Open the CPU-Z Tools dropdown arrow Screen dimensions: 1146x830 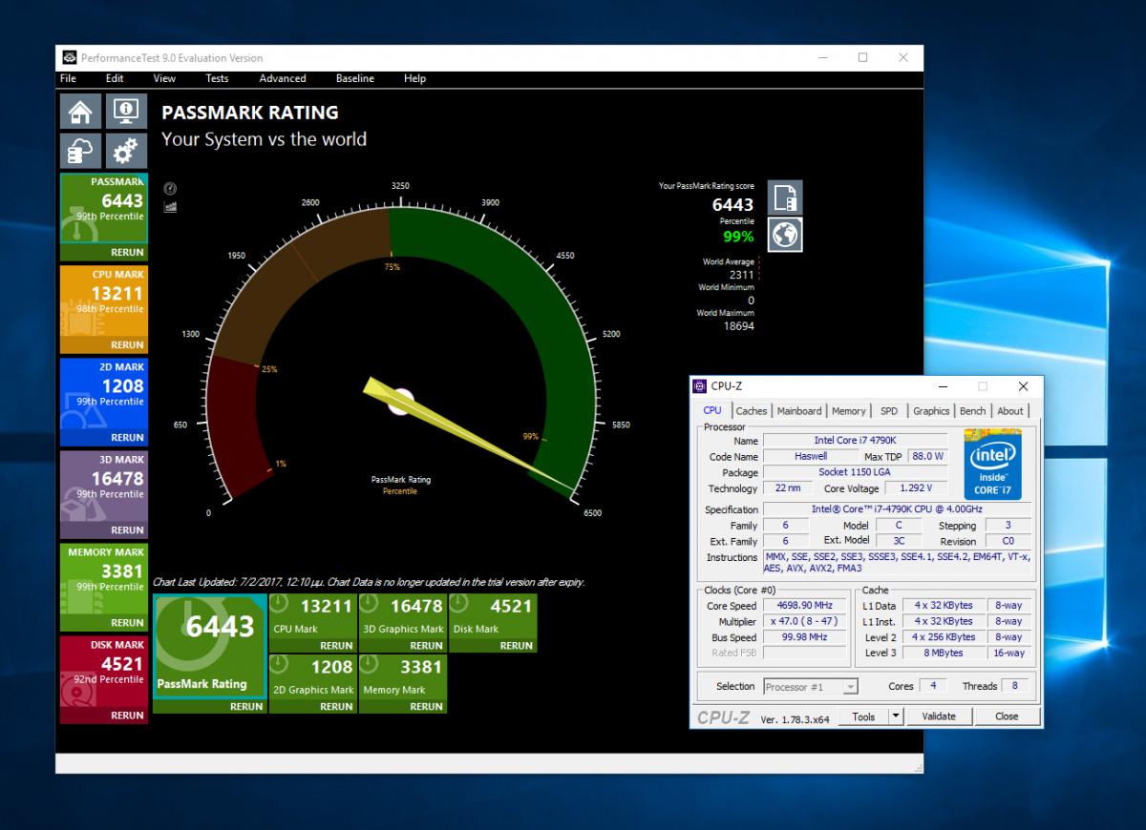(896, 716)
